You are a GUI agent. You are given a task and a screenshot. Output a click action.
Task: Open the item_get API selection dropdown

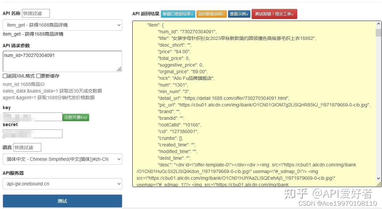point(62,25)
